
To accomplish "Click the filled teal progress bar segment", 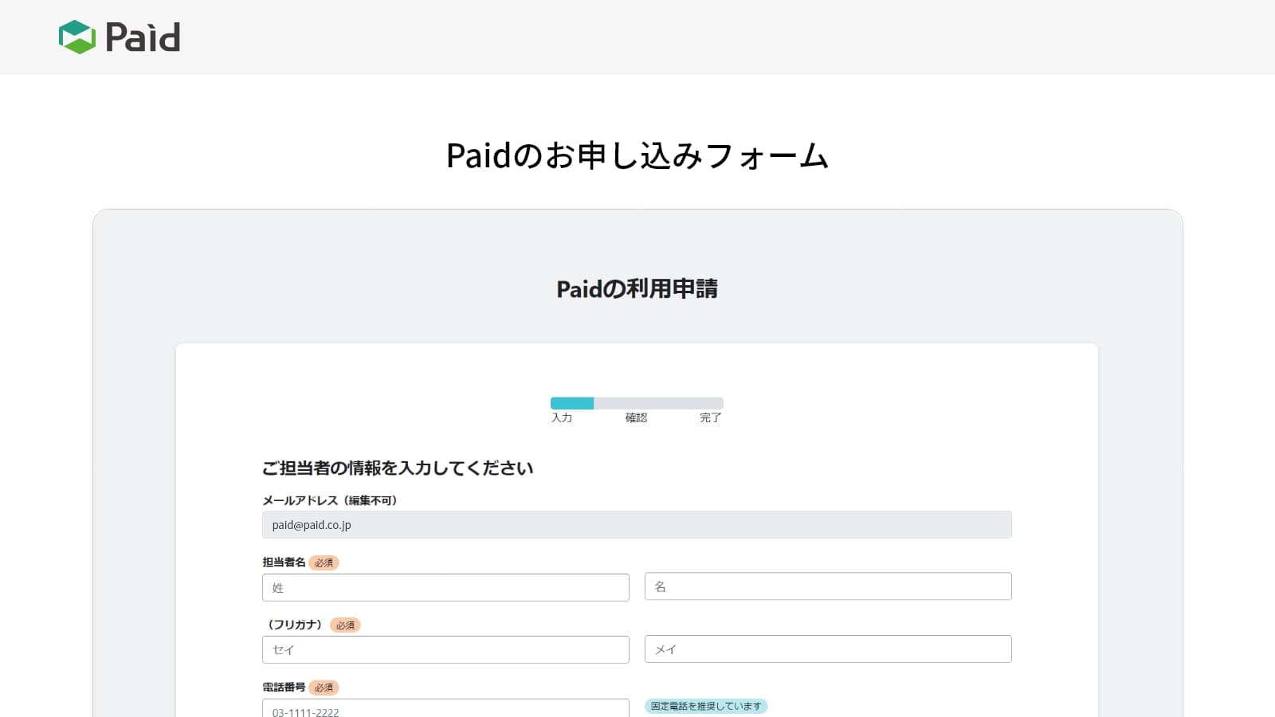I will pos(571,403).
